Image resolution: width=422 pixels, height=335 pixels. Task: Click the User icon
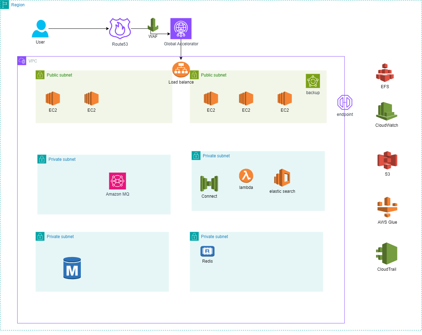40,29
